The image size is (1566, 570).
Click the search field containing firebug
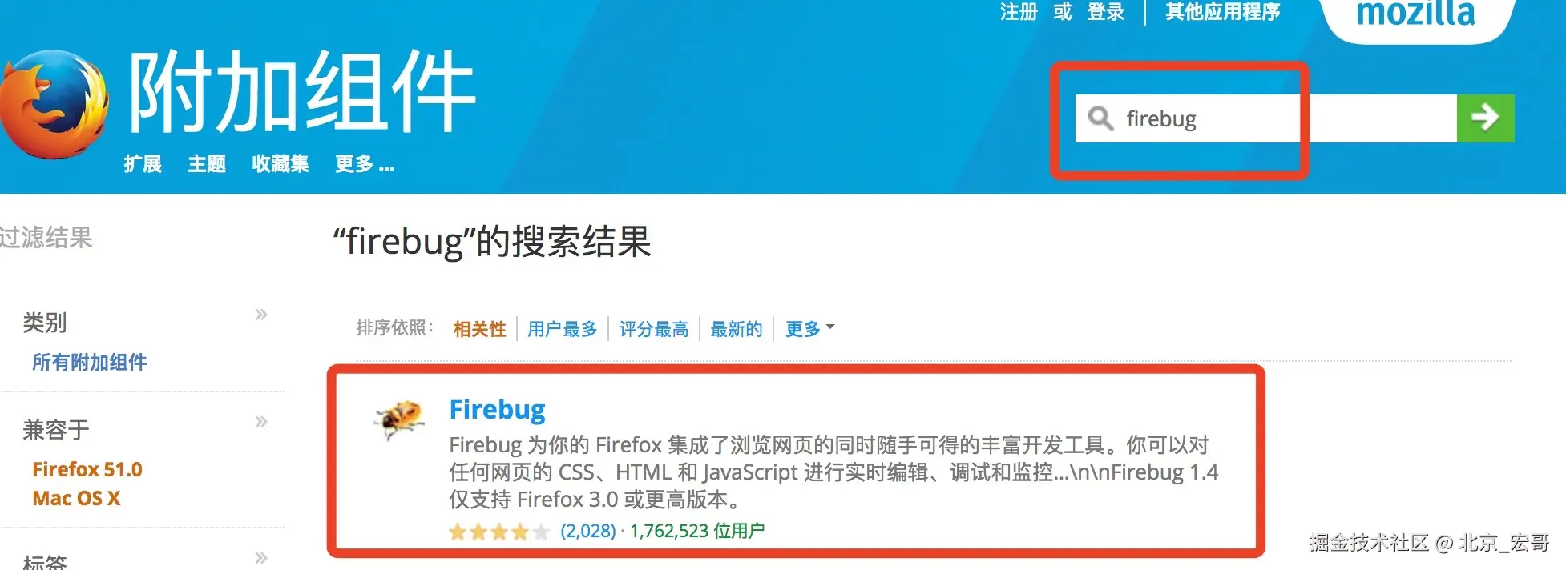pyautogui.click(x=1266, y=118)
